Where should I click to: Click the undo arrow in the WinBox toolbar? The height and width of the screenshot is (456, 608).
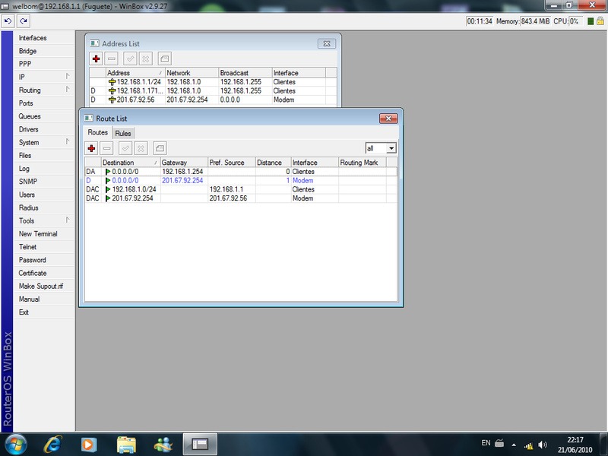pos(8,21)
